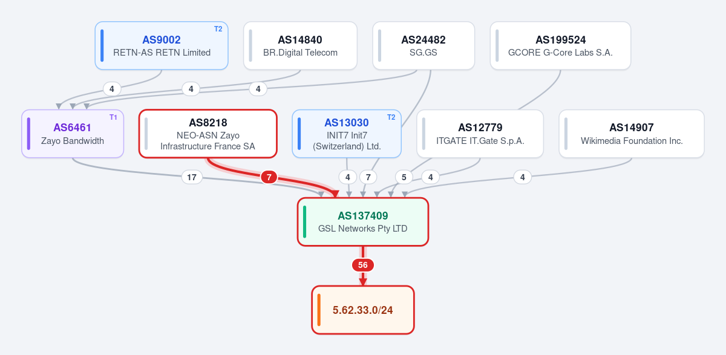Screen dimensions: 726x355
Task: Click the AS14840 BR.Digital Telecom node
Action: [x=300, y=46]
